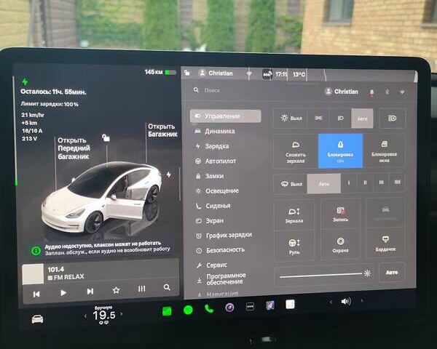This screenshot has width=437, height=349.
Task: Open Christian profile dropdown in settings header
Action: click(342, 92)
